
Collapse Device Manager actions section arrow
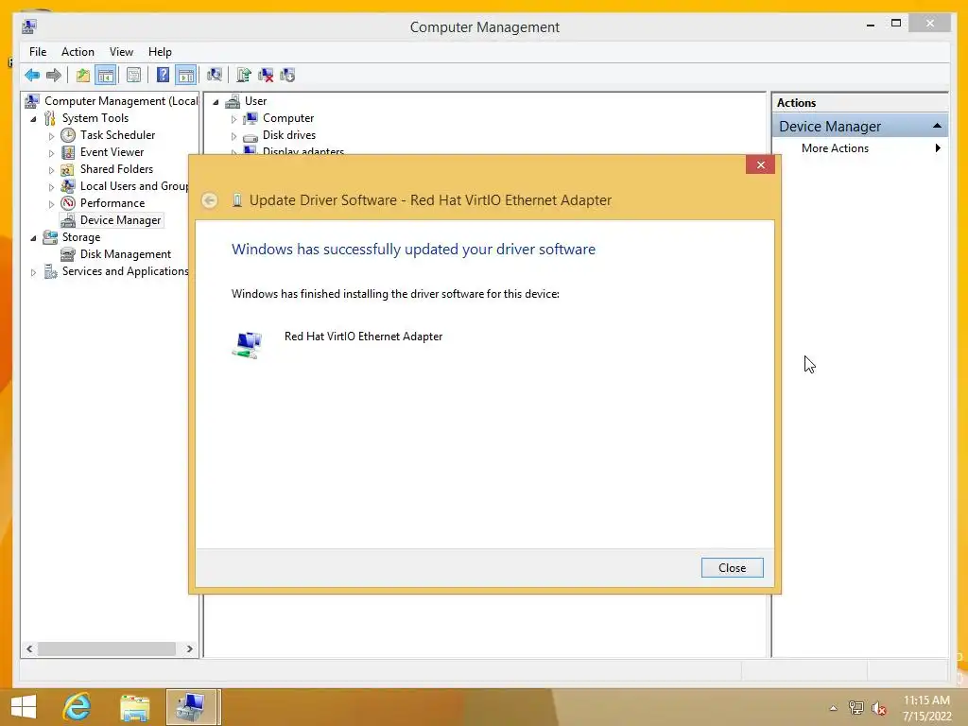(x=937, y=126)
